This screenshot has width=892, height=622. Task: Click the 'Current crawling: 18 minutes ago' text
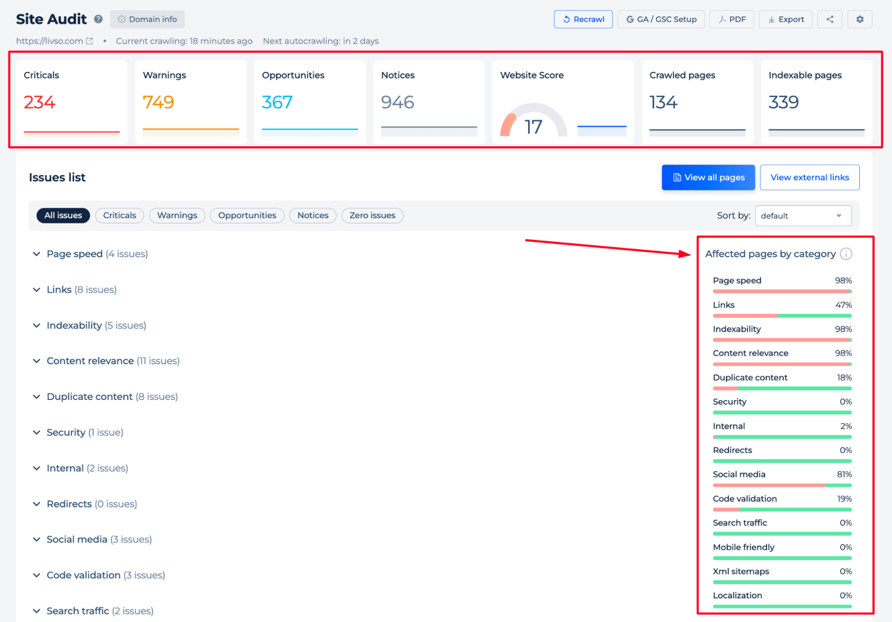click(184, 41)
